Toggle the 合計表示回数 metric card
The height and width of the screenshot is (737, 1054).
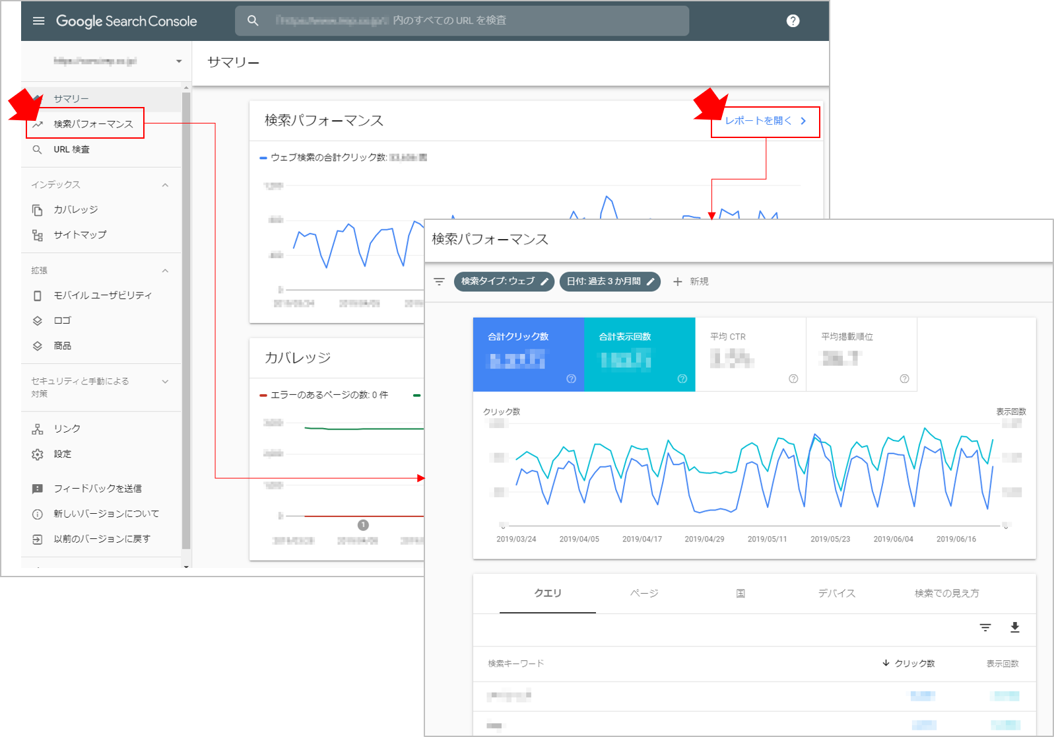639,355
